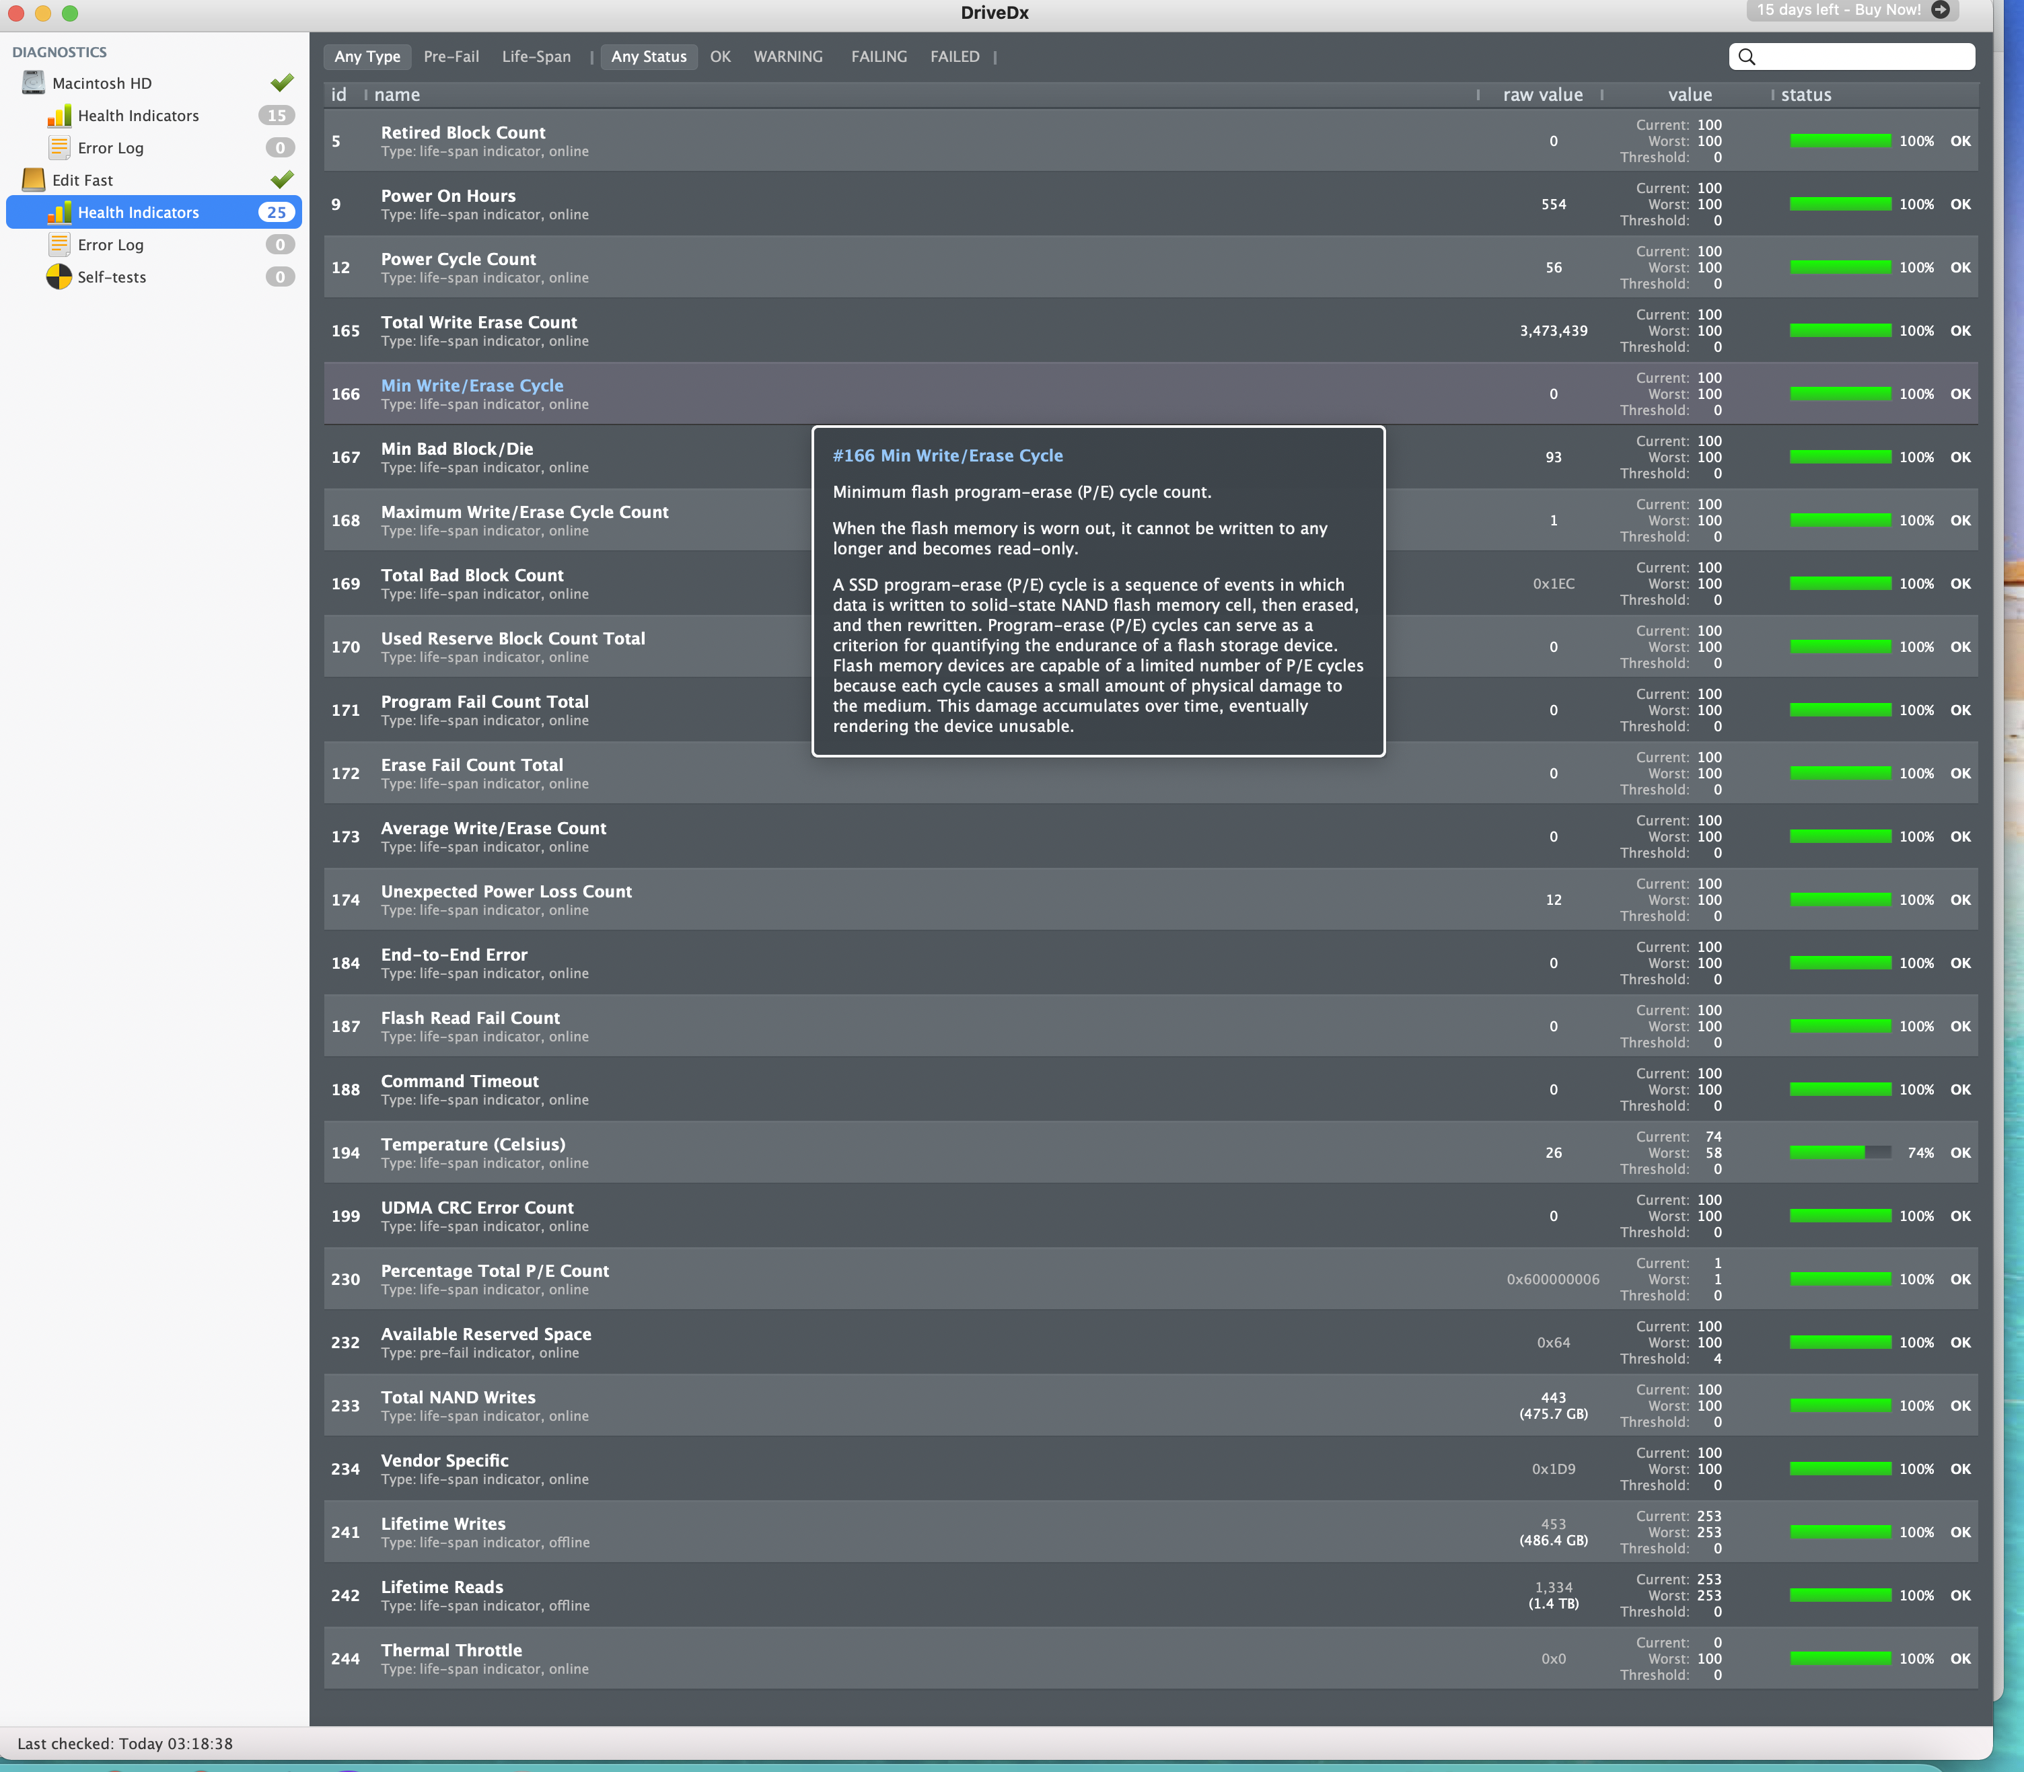The height and width of the screenshot is (1772, 2024).
Task: Sort by the raw value column header
Action: (x=1542, y=95)
